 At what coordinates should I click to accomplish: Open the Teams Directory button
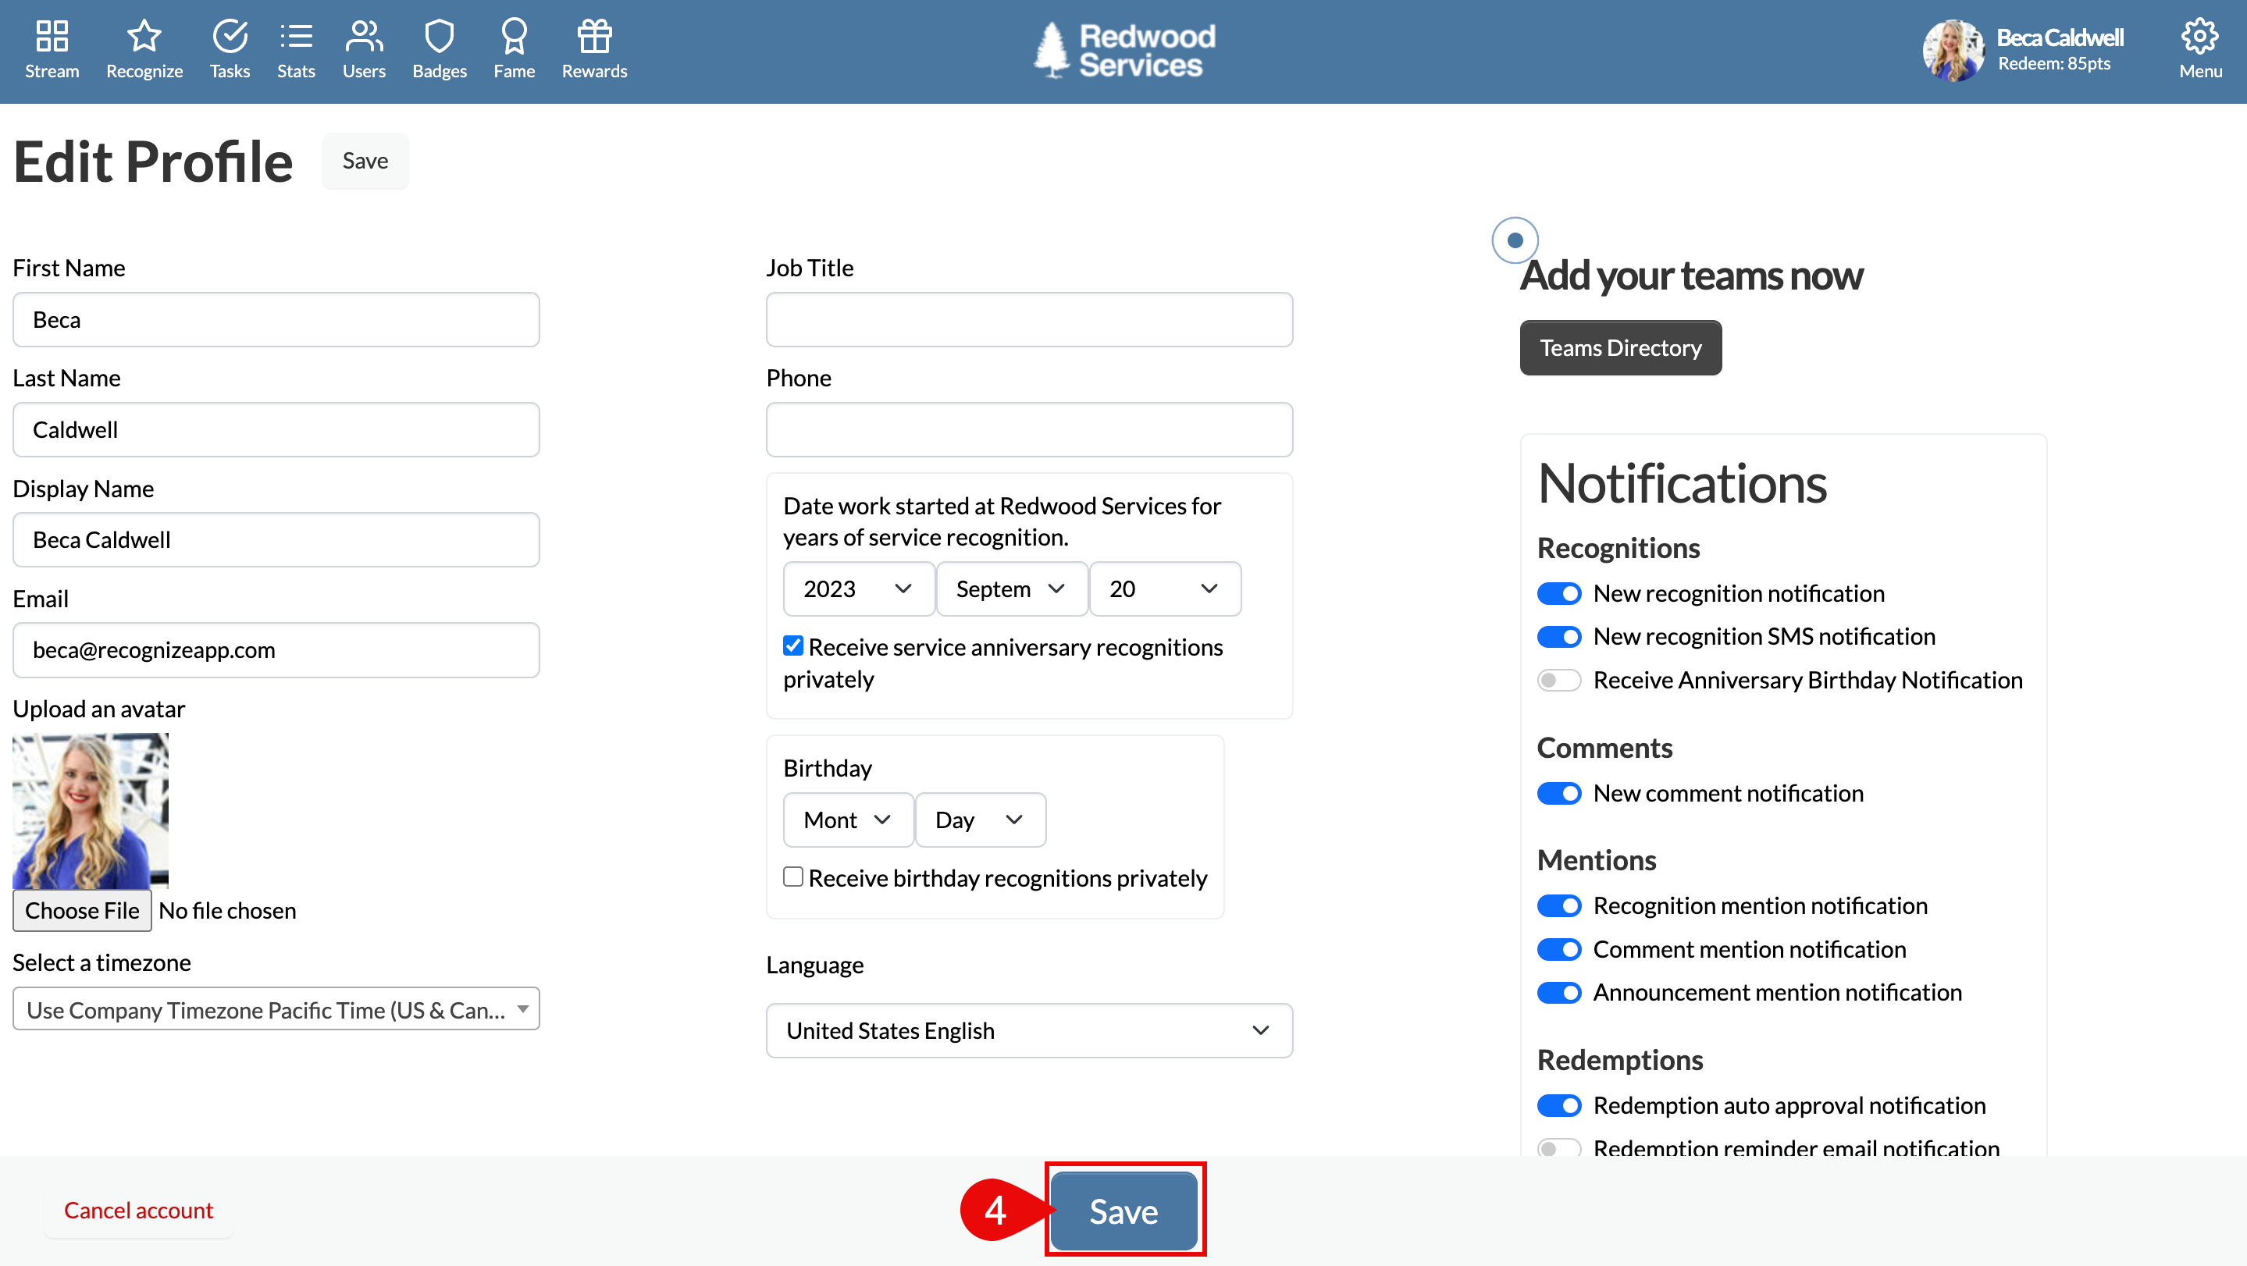(1621, 348)
